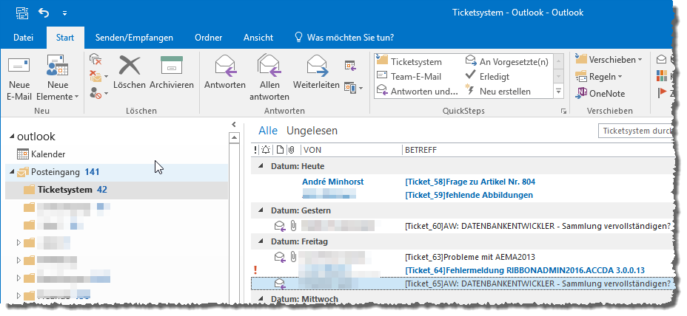687x316 pixels.
Task: Collapse the Posteingang folder tree
Action: click(12, 172)
